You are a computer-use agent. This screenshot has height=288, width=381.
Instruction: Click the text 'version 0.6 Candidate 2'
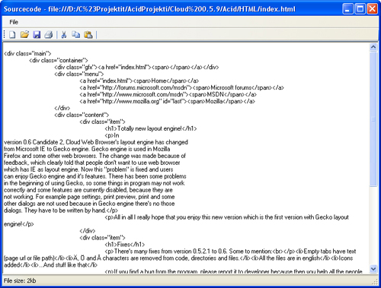34,142
